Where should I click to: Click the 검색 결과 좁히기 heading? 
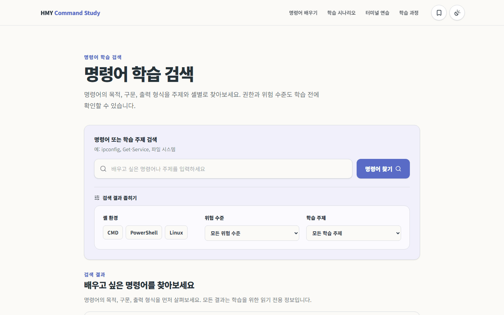coord(120,198)
